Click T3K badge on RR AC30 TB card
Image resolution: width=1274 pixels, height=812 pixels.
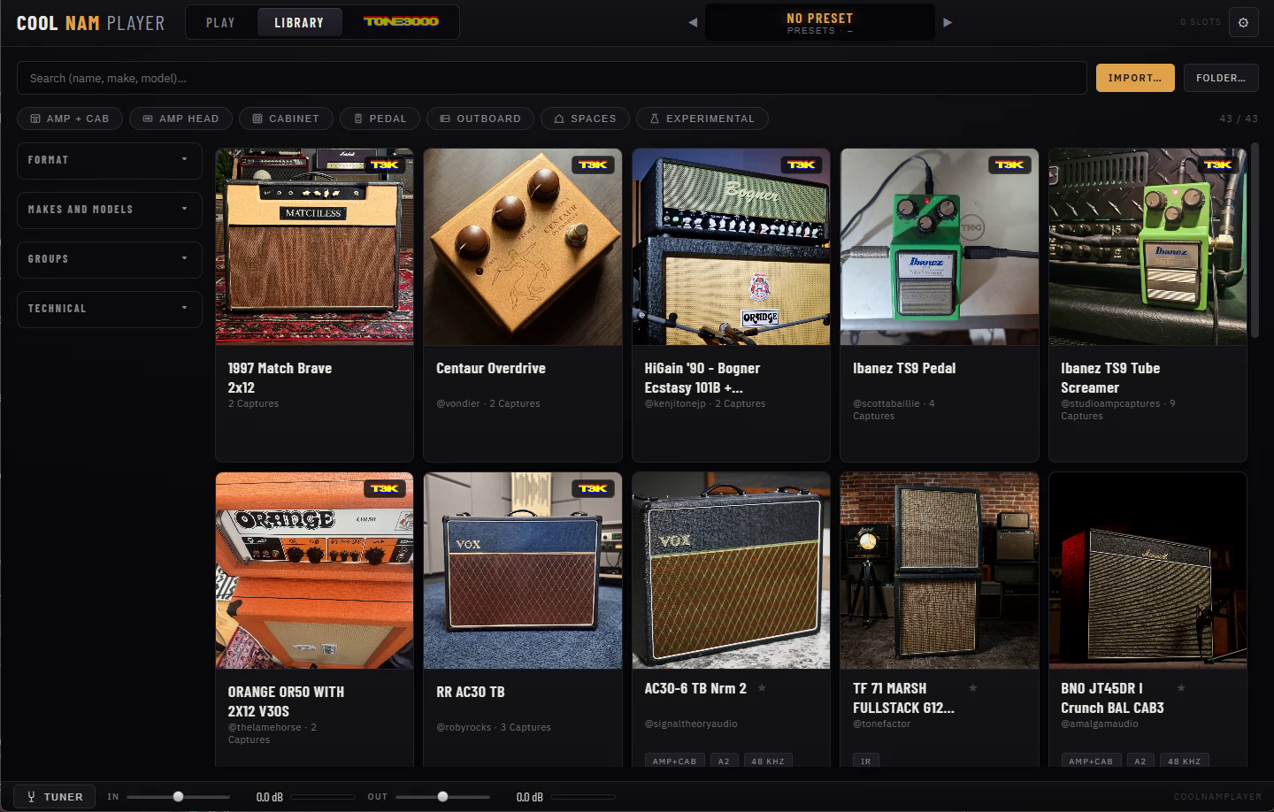click(593, 488)
